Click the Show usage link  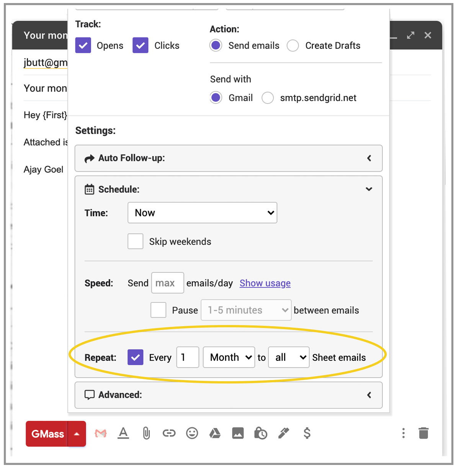[x=265, y=283]
